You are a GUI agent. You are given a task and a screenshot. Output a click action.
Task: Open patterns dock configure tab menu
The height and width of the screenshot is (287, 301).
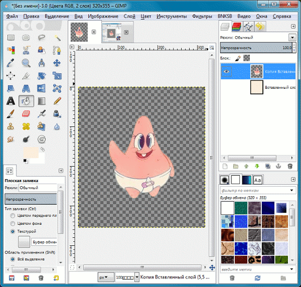click(293, 179)
